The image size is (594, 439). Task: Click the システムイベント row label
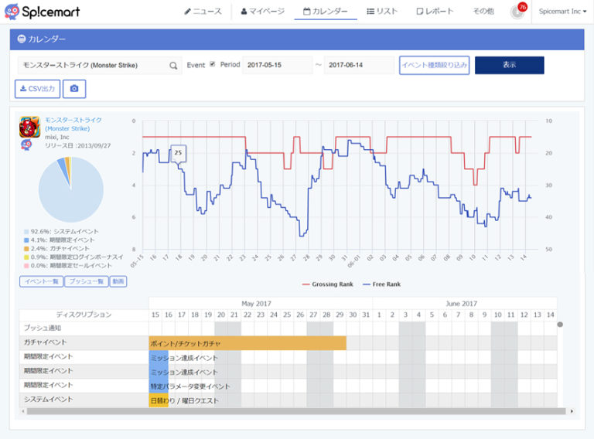coord(48,400)
